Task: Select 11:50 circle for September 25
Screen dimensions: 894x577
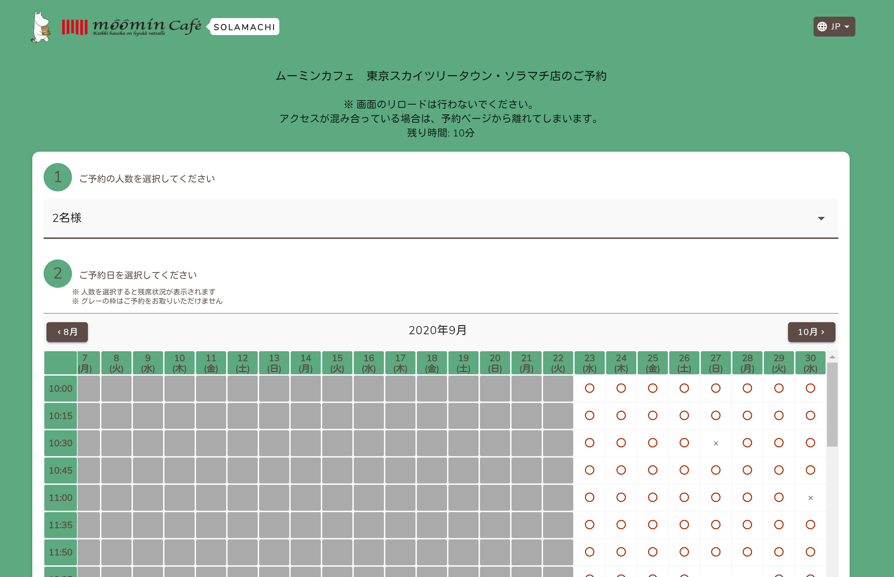Action: tap(653, 552)
